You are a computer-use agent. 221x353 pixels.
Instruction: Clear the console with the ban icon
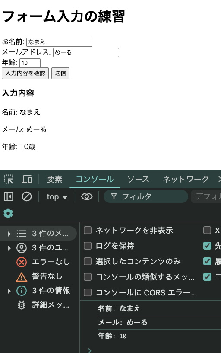point(27,196)
